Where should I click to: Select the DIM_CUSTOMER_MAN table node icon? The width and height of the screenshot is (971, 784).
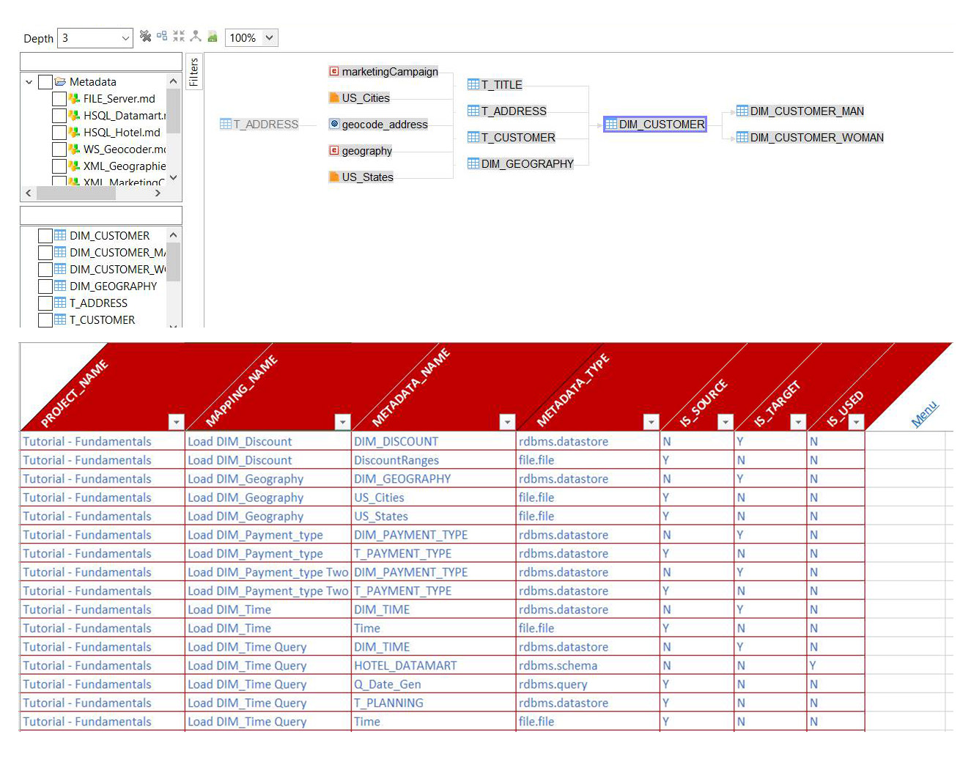(742, 111)
